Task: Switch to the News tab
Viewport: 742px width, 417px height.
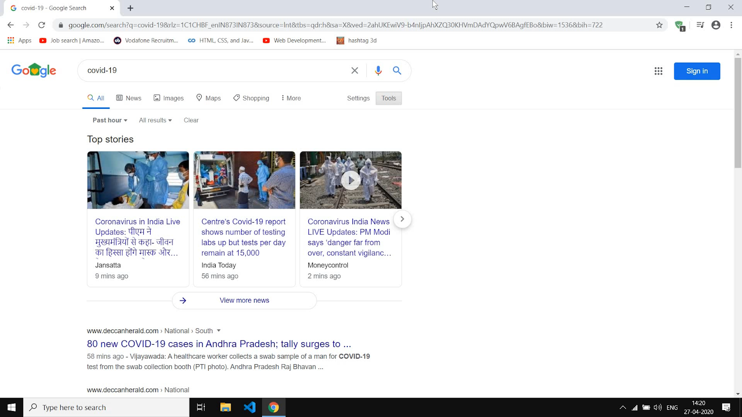Action: (128, 98)
